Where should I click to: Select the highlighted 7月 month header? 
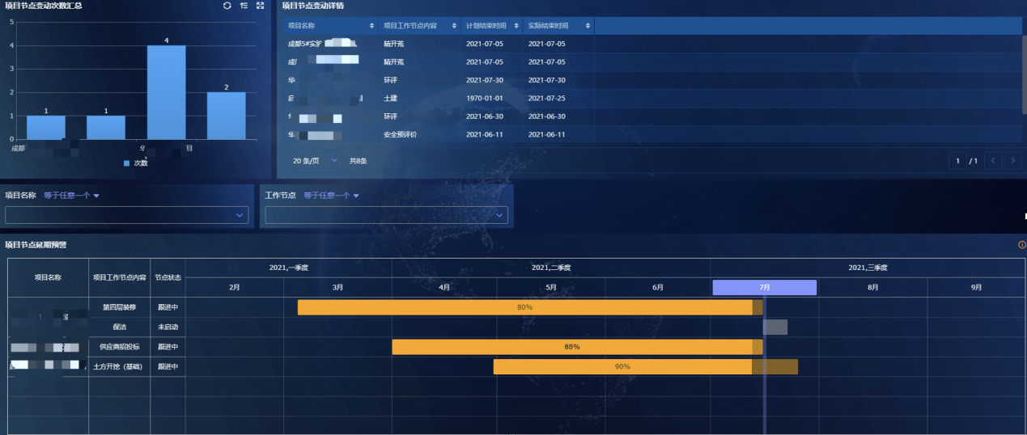click(x=764, y=287)
